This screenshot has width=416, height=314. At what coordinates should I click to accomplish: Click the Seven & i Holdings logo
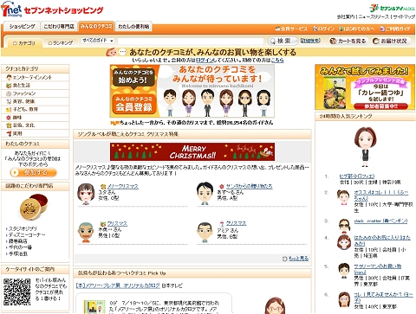(x=393, y=8)
